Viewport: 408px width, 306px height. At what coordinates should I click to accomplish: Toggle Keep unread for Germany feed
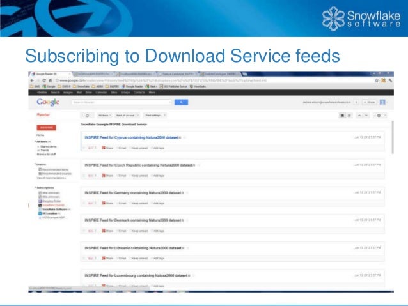pyautogui.click(x=139, y=203)
